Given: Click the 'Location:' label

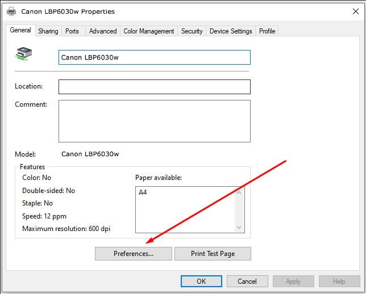Looking at the screenshot, I should pyautogui.click(x=29, y=86).
